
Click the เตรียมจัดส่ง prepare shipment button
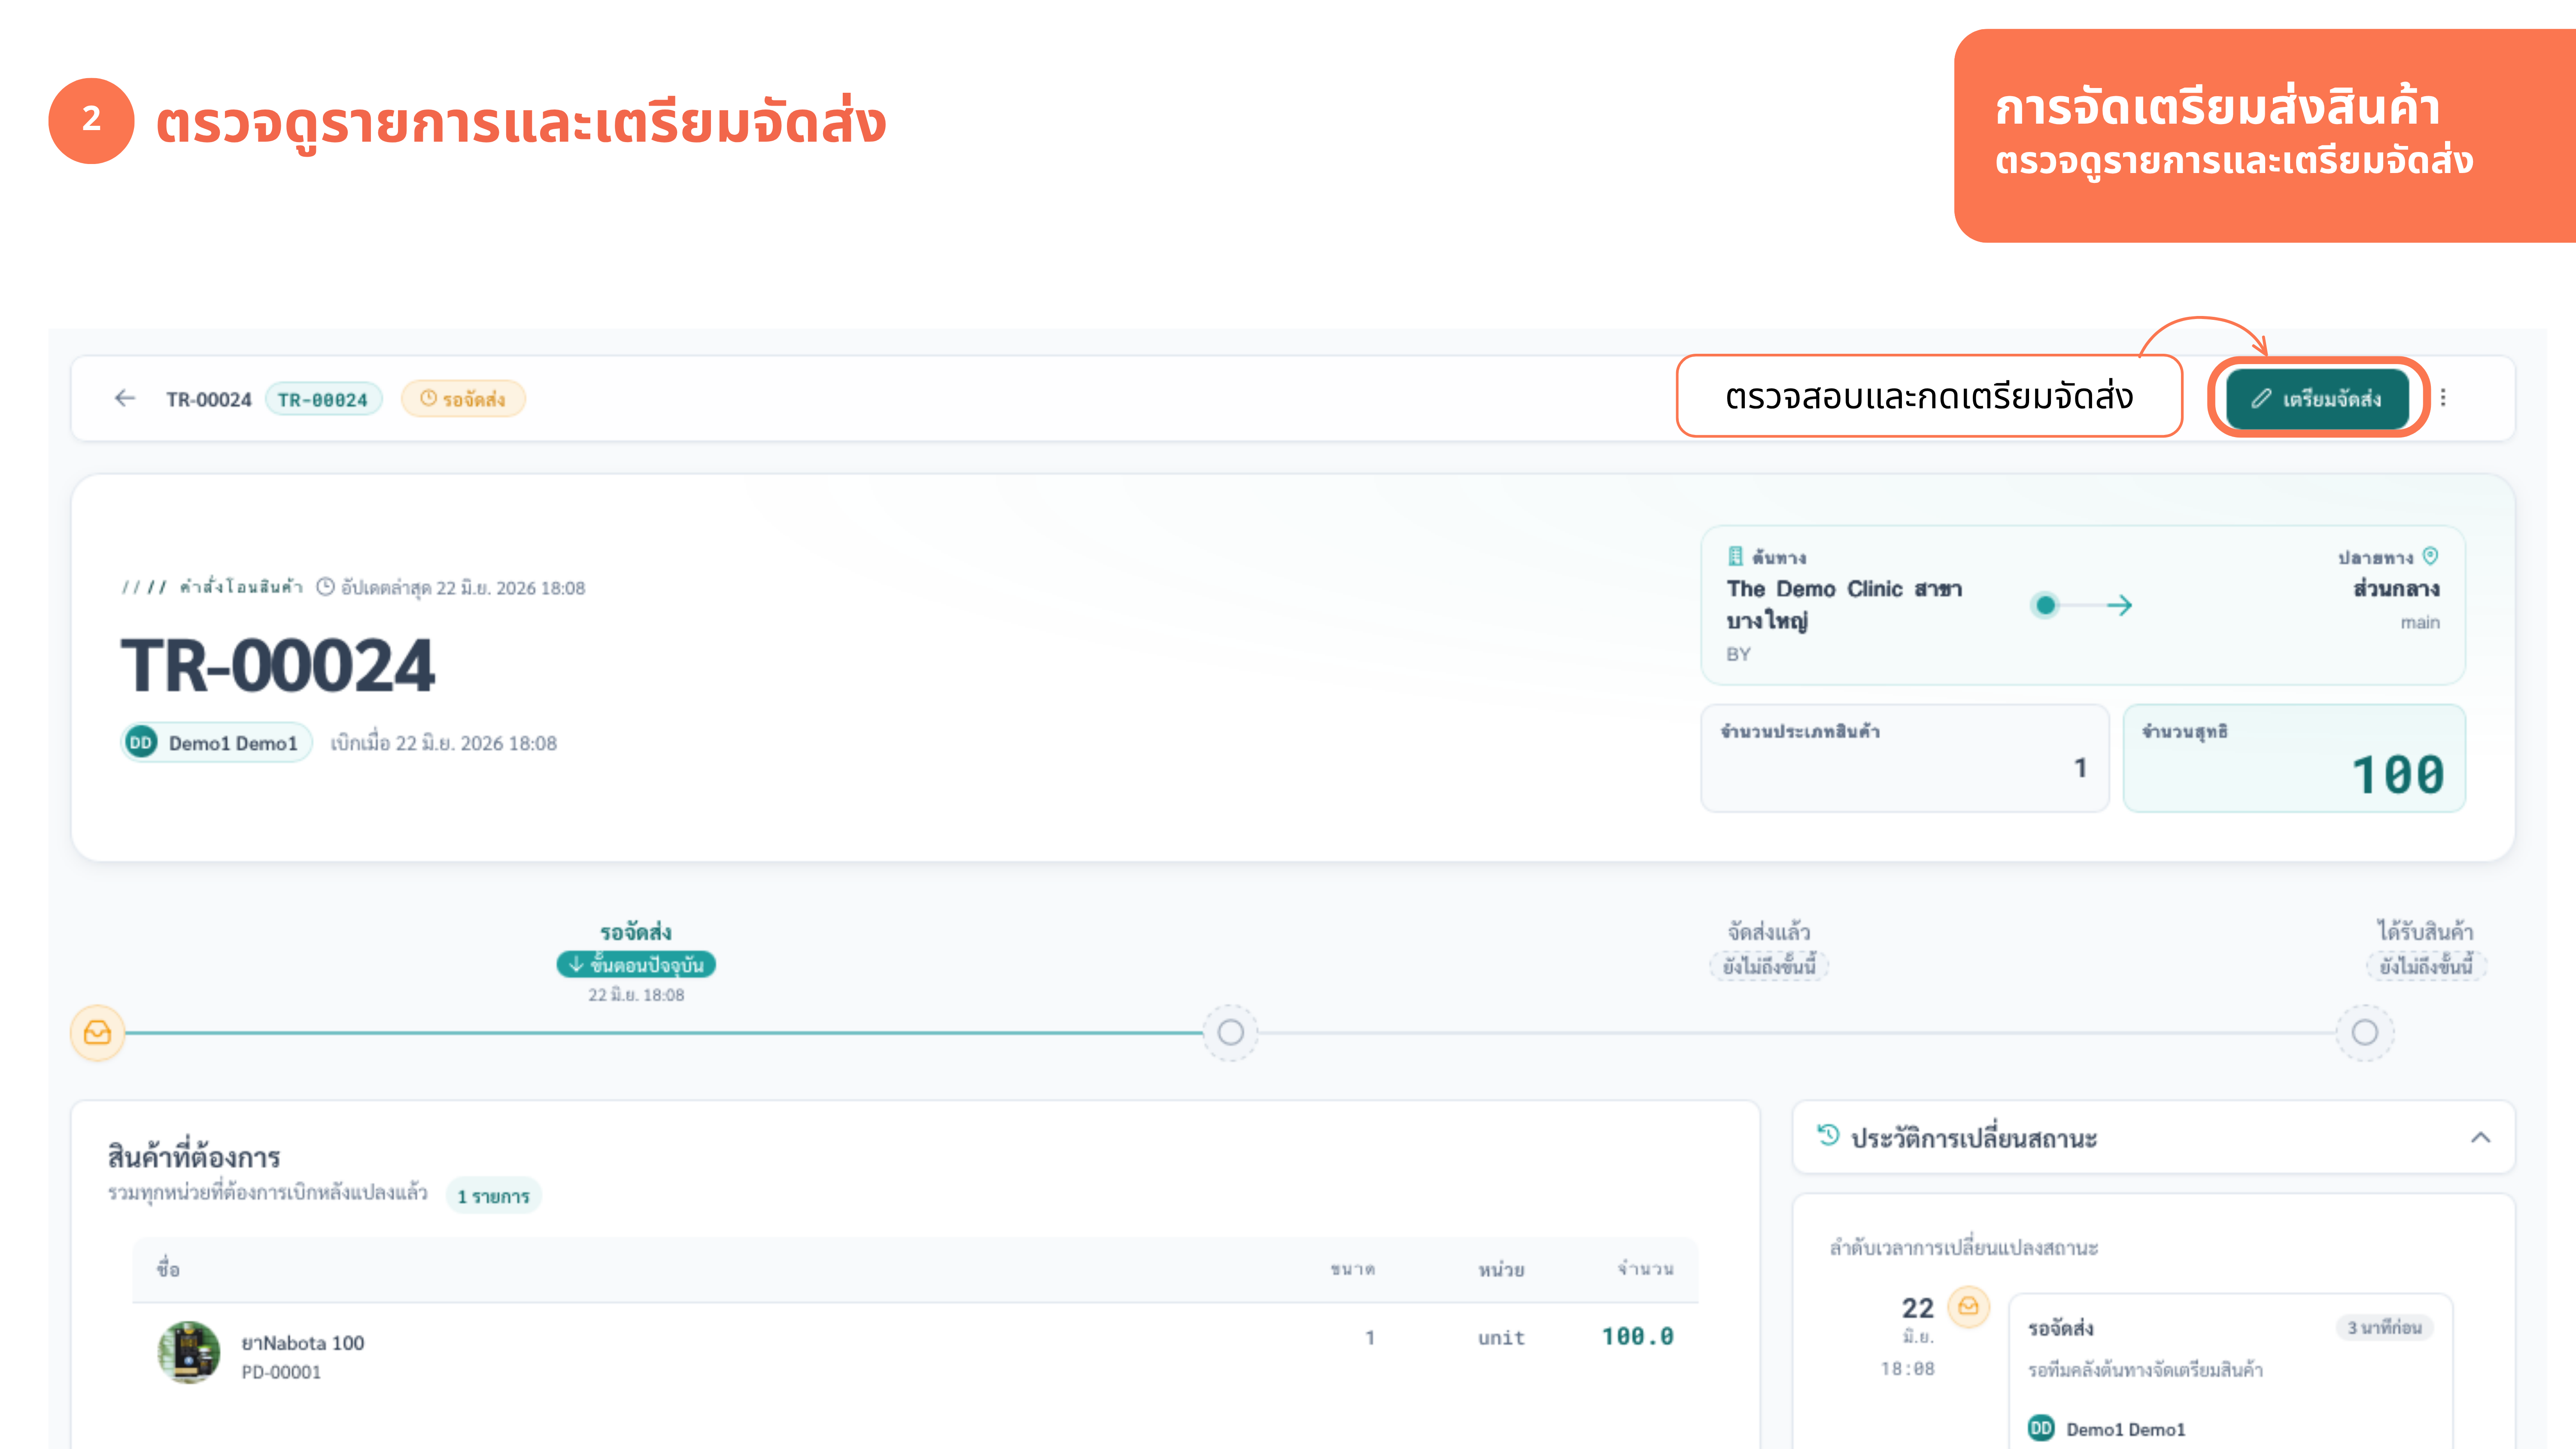(x=2317, y=398)
